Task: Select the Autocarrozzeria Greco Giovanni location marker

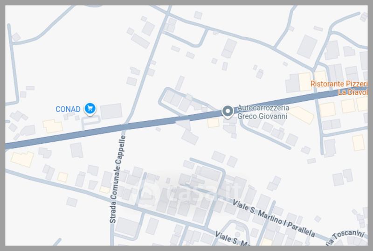Action: pyautogui.click(x=228, y=112)
